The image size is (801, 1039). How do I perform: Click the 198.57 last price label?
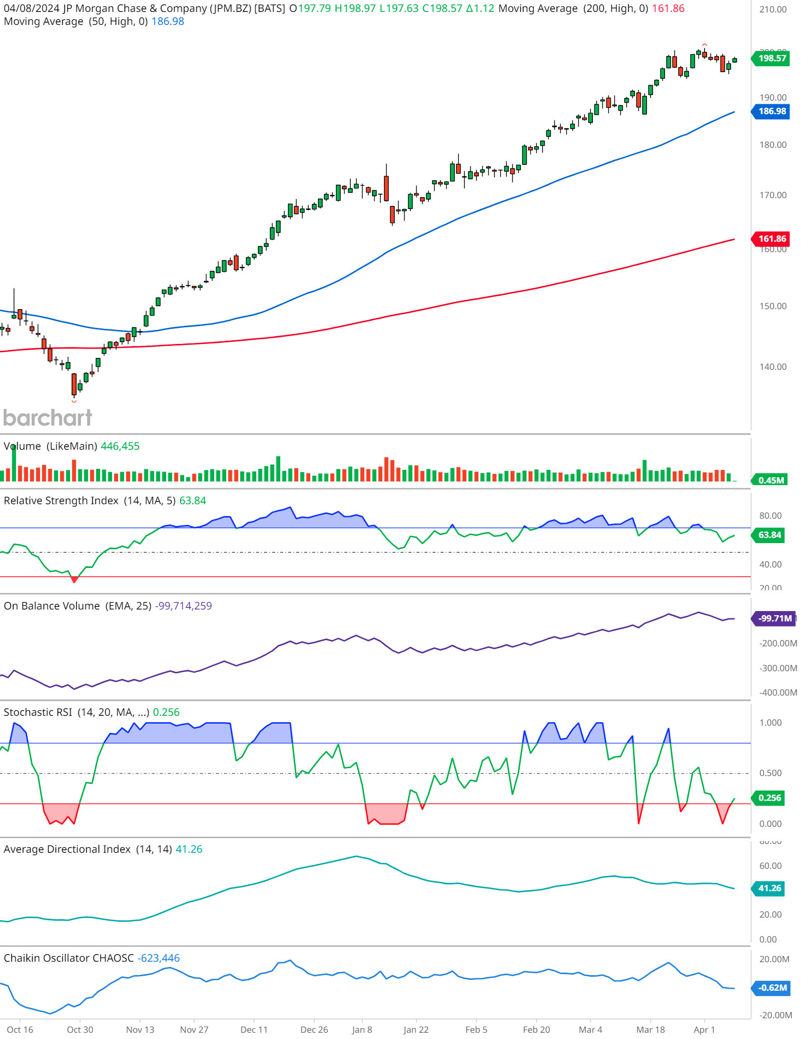[x=771, y=58]
